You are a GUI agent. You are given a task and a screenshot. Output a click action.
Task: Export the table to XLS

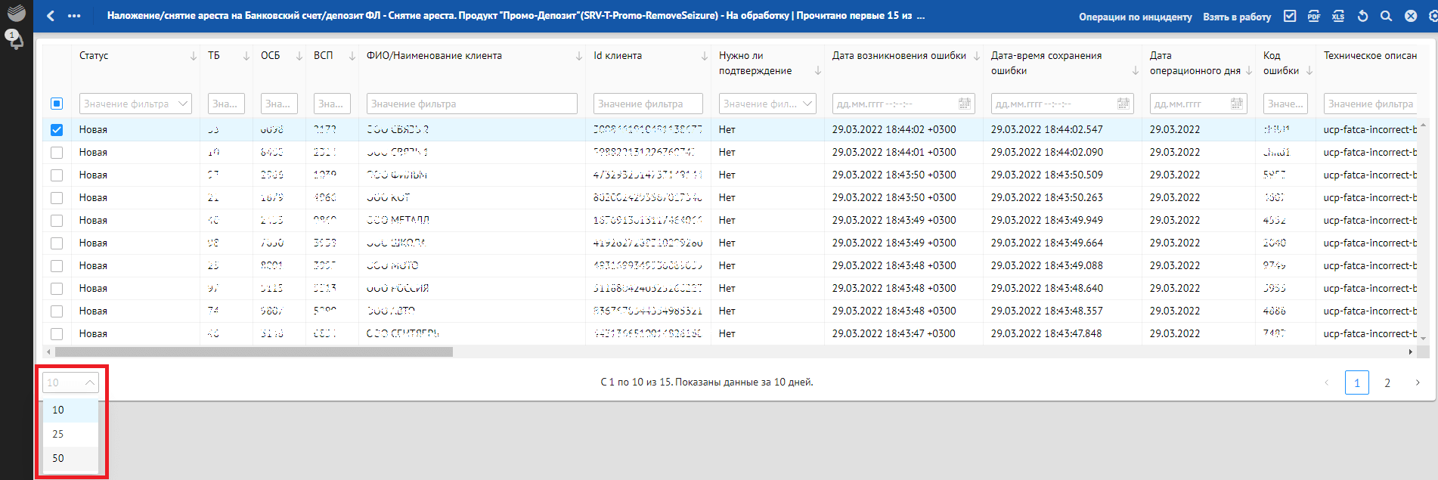coord(1338,16)
